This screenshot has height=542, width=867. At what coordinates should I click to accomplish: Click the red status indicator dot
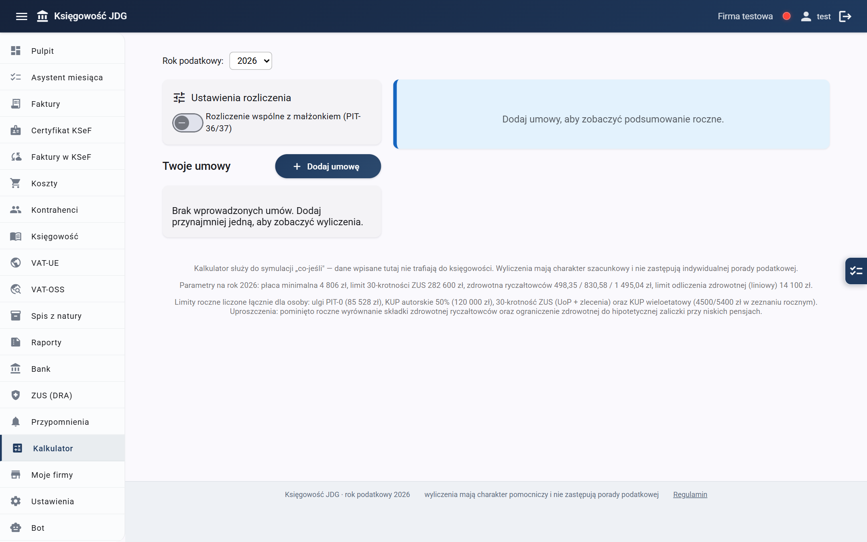point(787,16)
